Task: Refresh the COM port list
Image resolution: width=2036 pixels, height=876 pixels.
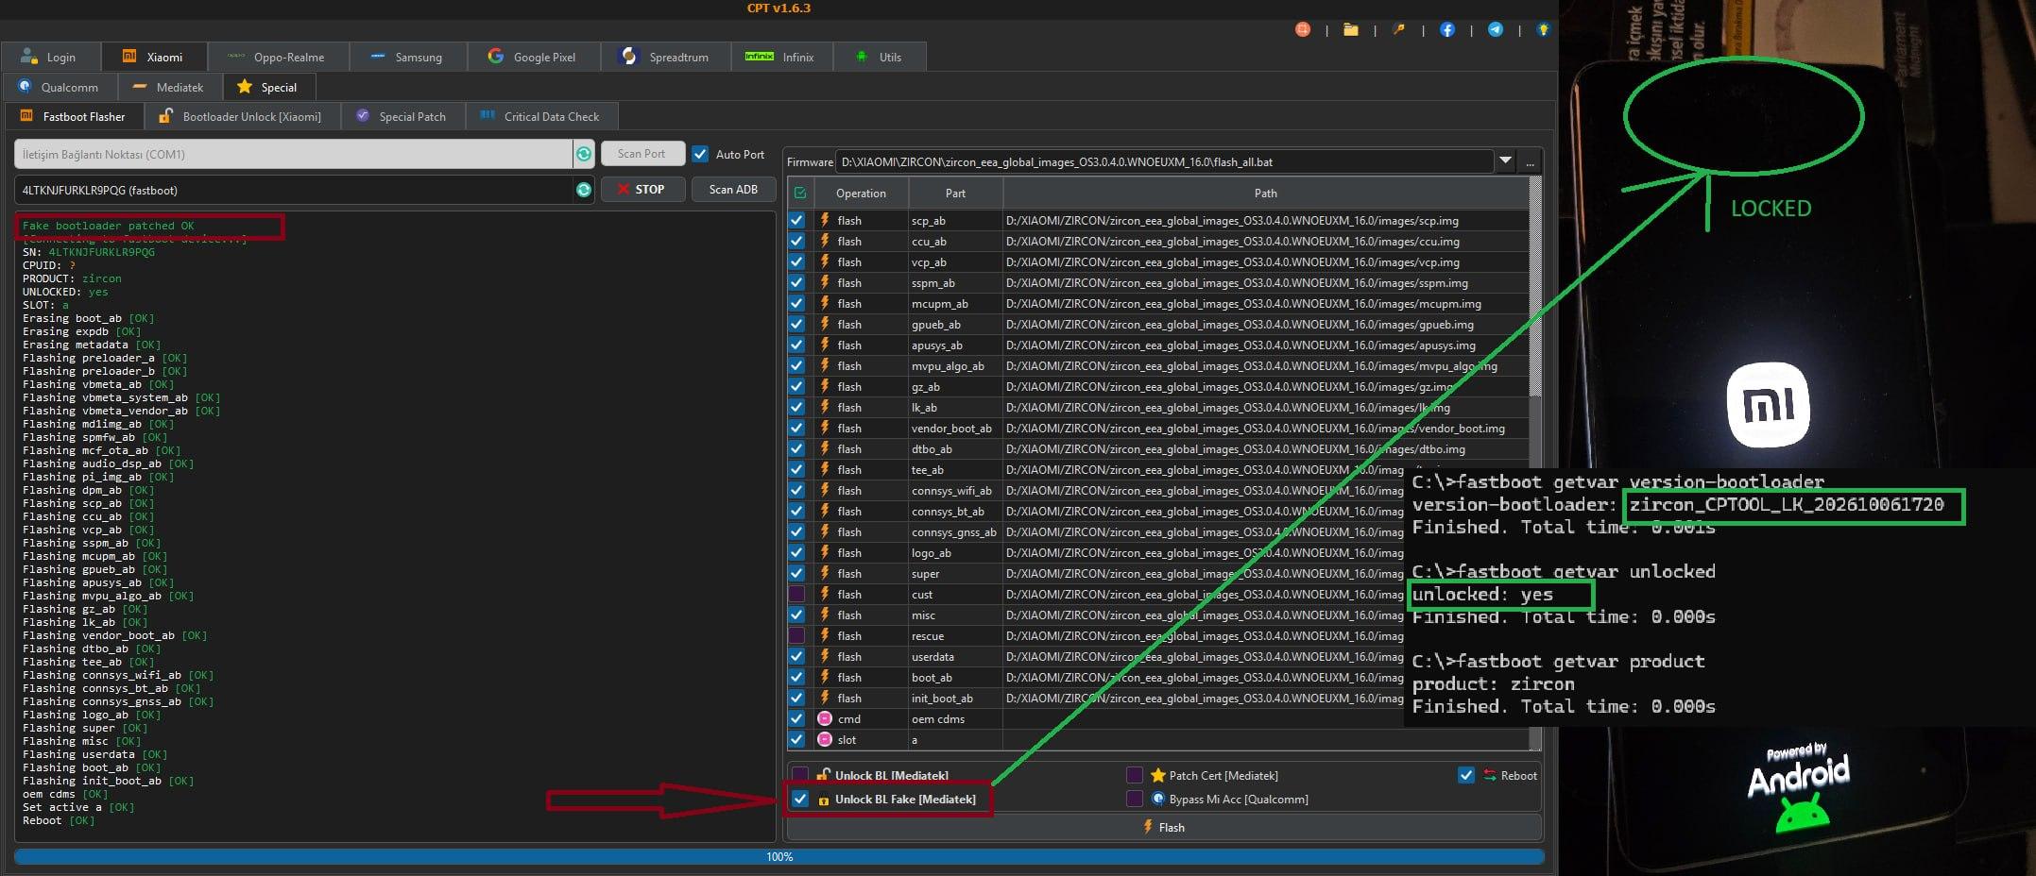Action: click(x=584, y=154)
